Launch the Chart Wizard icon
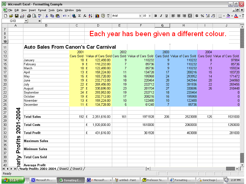 click(x=97, y=16)
